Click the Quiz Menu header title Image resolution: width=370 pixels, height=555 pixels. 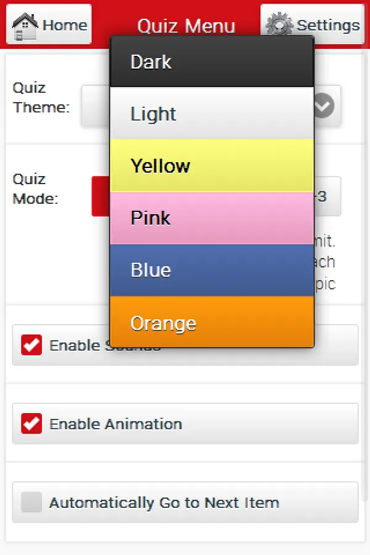click(186, 26)
